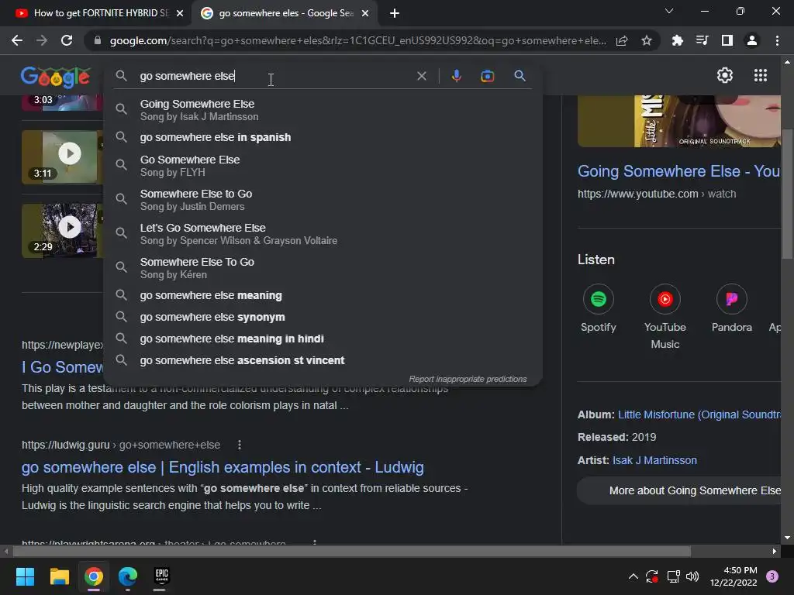Search by image with the camera icon
This screenshot has height=595, width=794.
(487, 76)
